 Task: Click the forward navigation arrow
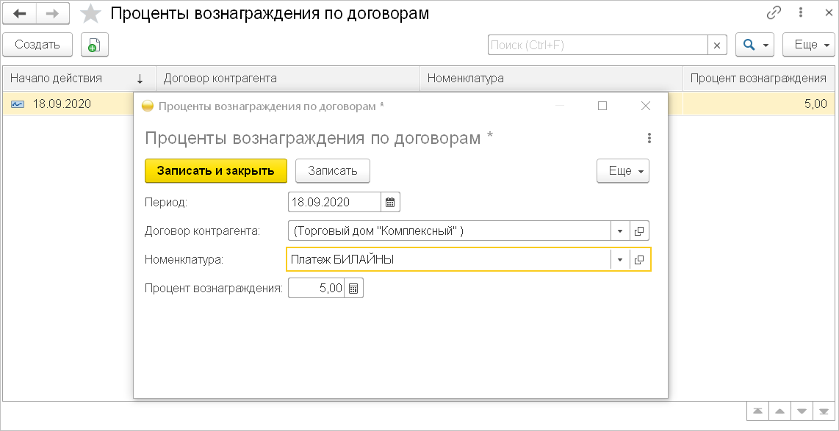point(53,13)
